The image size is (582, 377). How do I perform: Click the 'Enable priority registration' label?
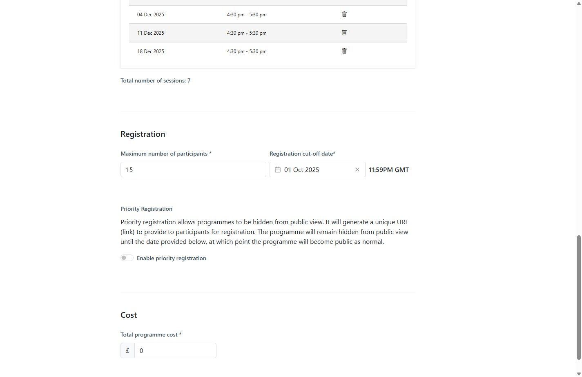click(x=171, y=258)
